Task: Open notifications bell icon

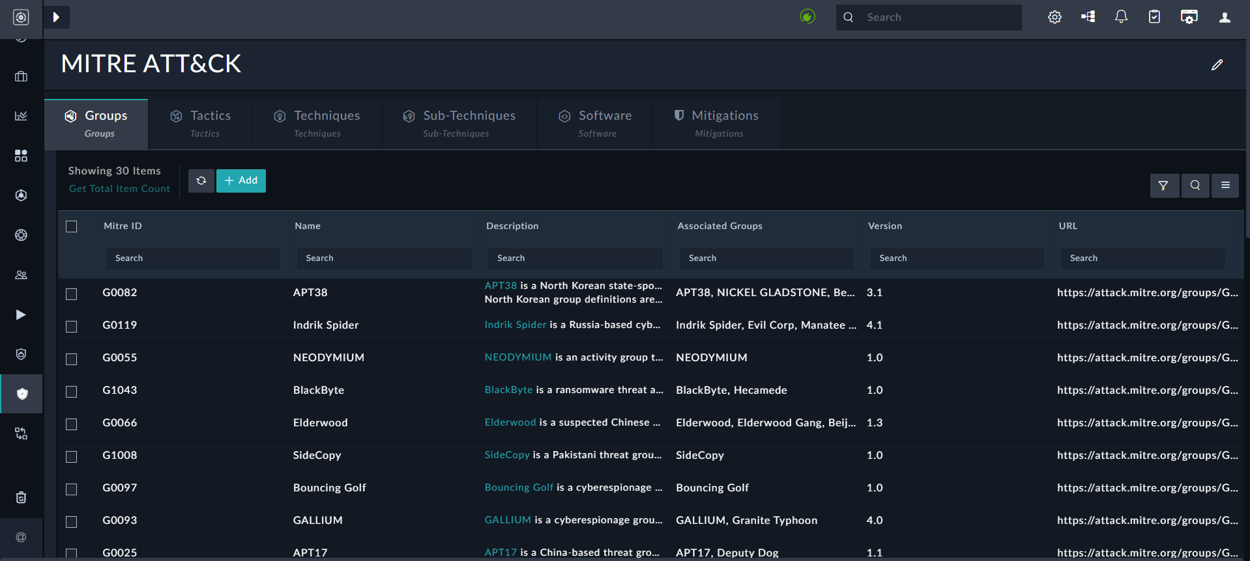Action: pyautogui.click(x=1121, y=17)
